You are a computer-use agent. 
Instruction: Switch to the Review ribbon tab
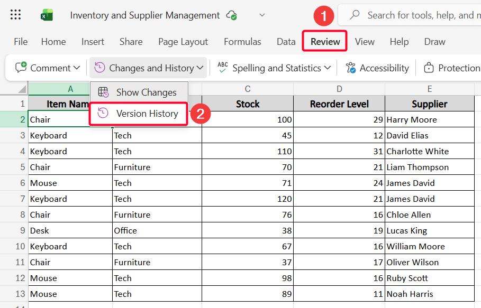tap(324, 42)
